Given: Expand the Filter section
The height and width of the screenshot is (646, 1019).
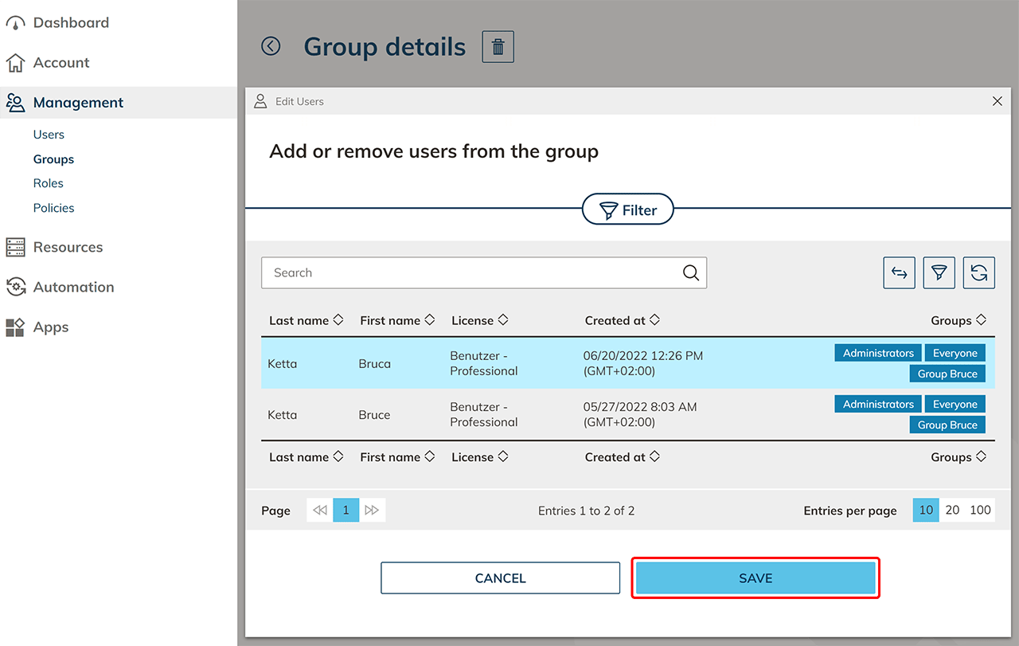Looking at the screenshot, I should click(x=628, y=210).
